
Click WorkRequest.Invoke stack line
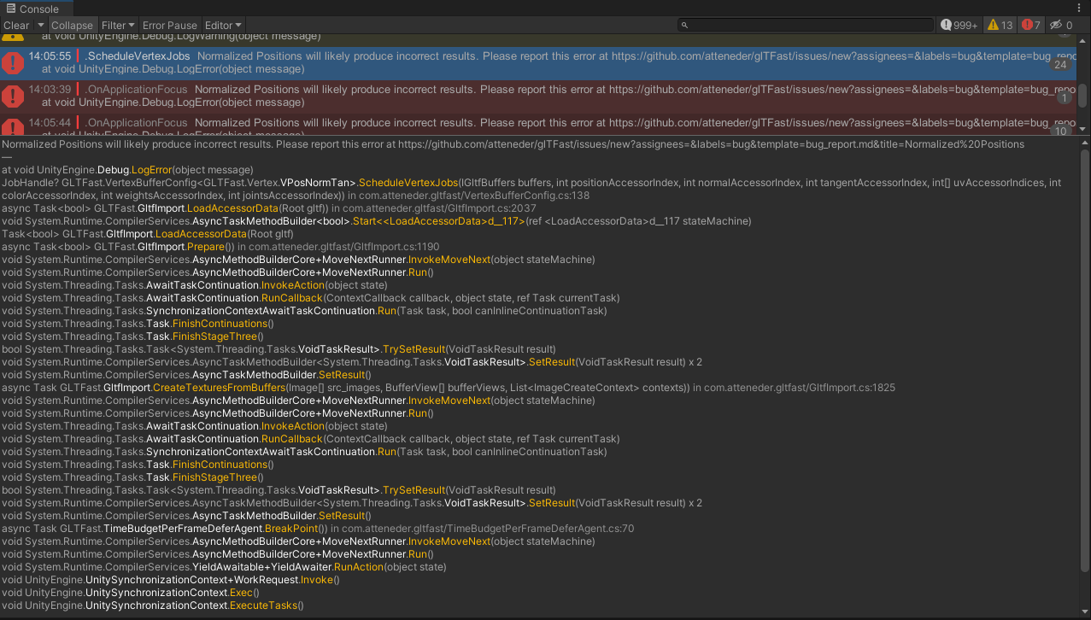[x=171, y=580]
